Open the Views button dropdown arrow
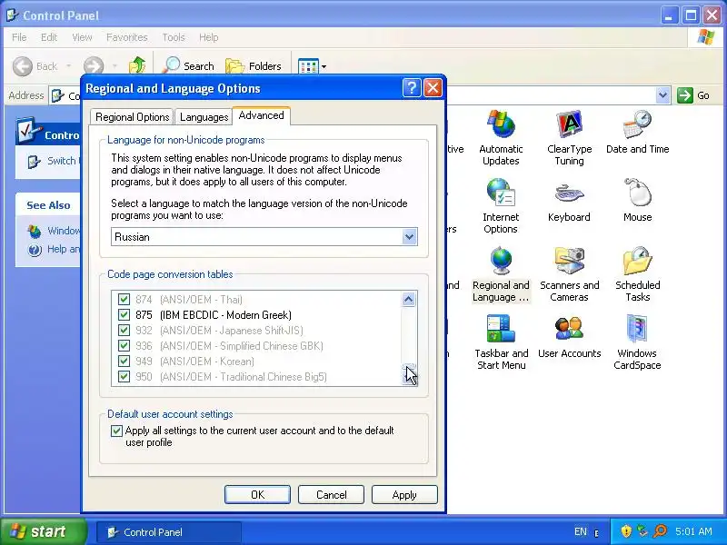 coord(324,66)
